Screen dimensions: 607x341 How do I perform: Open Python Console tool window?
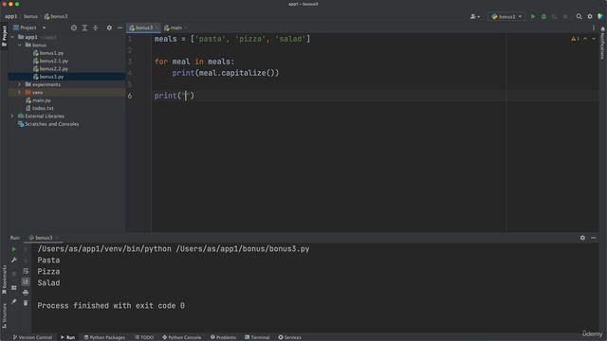[x=181, y=337]
